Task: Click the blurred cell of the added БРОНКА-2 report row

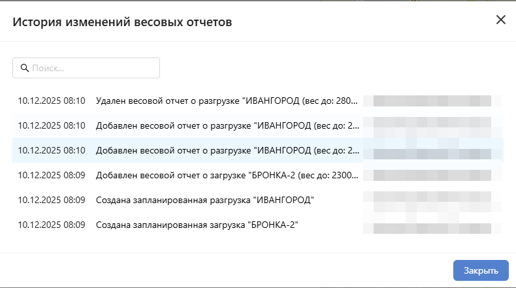Action: [432, 175]
